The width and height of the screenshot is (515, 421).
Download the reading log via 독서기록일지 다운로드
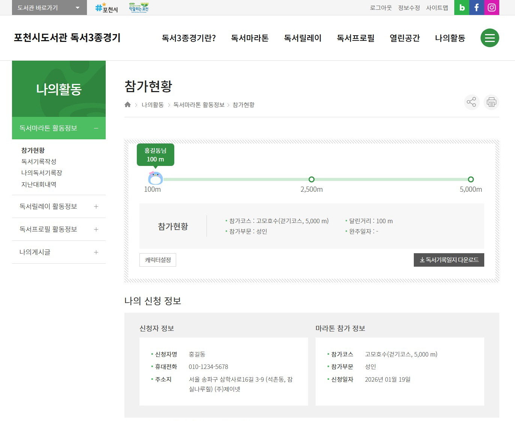449,260
